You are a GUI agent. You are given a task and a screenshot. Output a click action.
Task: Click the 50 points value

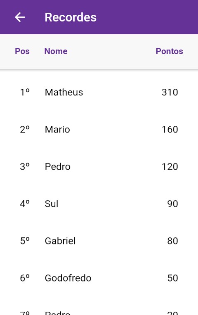click(172, 278)
